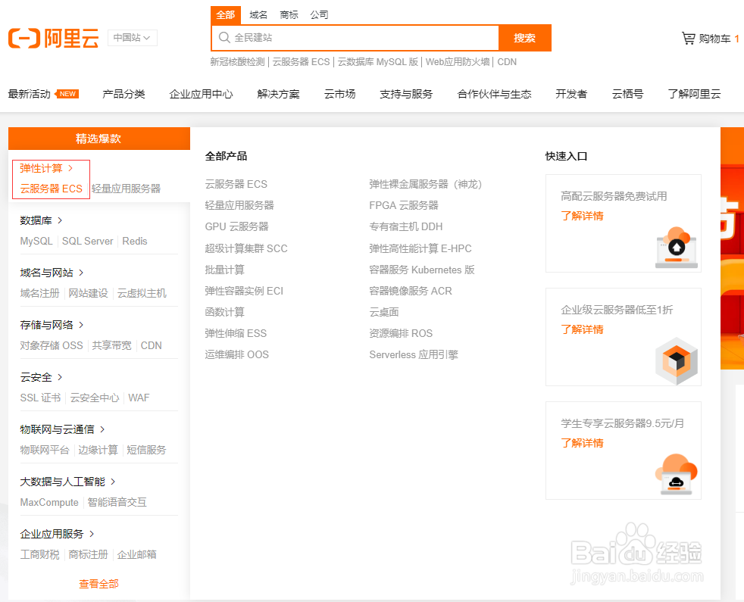Click the 域名注册 link

[x=39, y=293]
